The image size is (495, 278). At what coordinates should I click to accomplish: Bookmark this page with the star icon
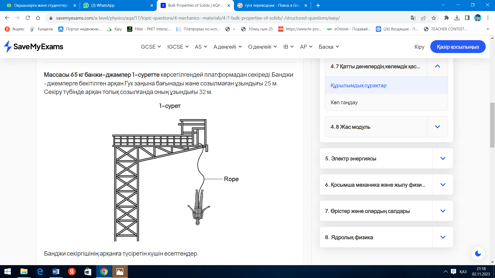pyautogui.click(x=434, y=18)
